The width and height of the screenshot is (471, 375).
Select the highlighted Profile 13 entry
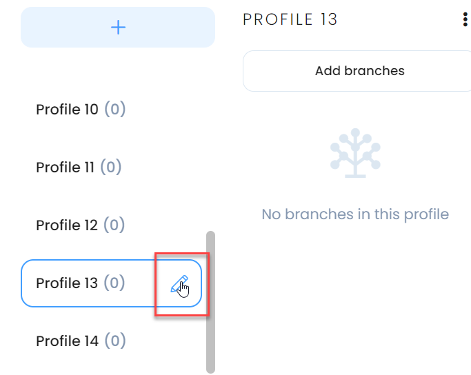pyautogui.click(x=111, y=283)
